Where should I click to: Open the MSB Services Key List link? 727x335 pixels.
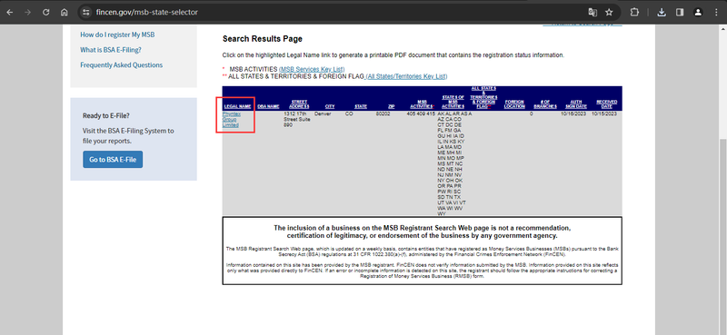click(312, 70)
